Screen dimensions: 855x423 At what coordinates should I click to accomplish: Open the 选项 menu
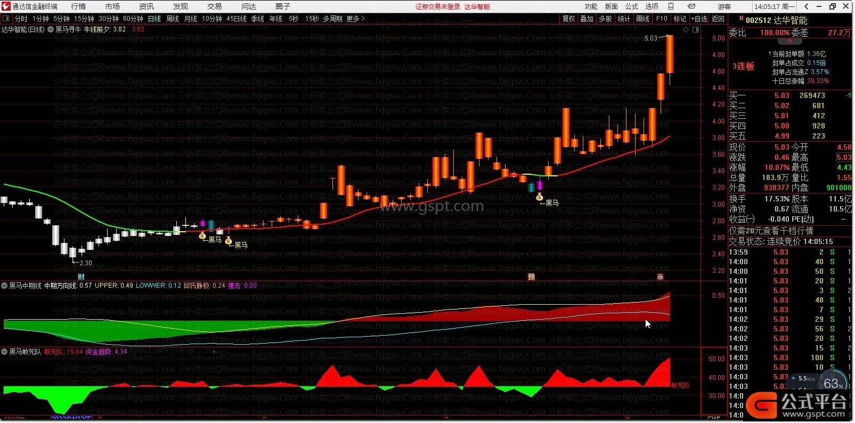[x=652, y=6]
